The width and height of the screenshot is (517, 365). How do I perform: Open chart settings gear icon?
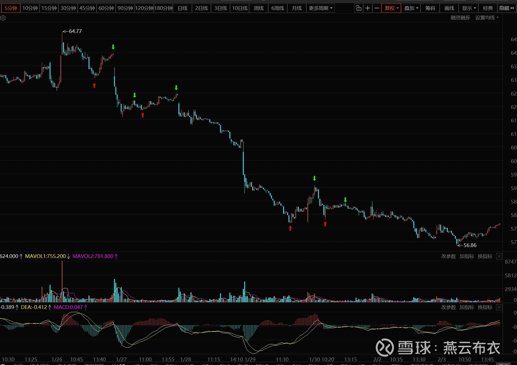3,18
